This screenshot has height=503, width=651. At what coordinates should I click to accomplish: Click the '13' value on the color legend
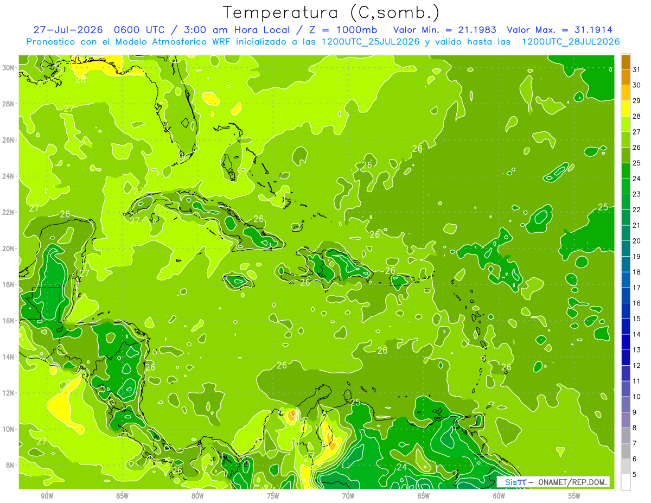point(637,350)
